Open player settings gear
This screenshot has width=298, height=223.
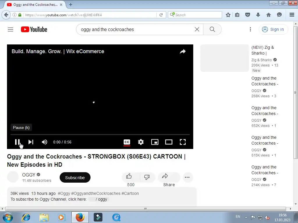[x=141, y=142]
